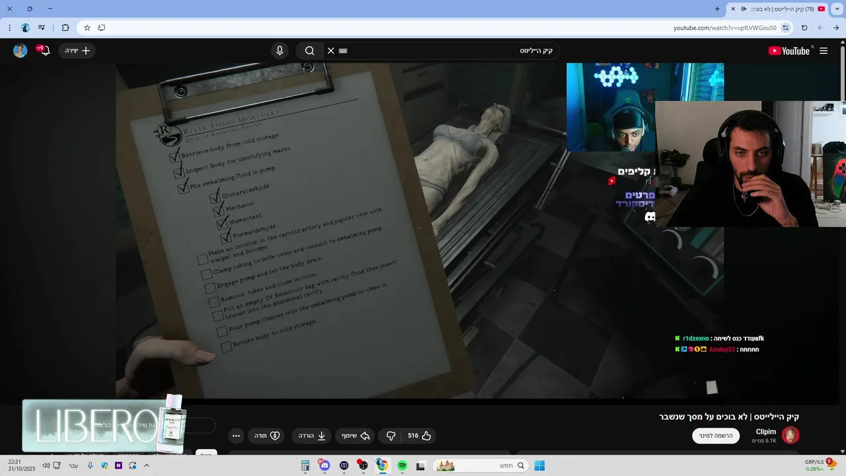Open Chrome three-dot menu

point(9,28)
